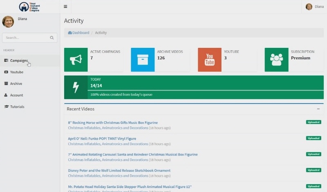
Task: Go to the Dashboard breadcrumb link
Action: tap(81, 33)
